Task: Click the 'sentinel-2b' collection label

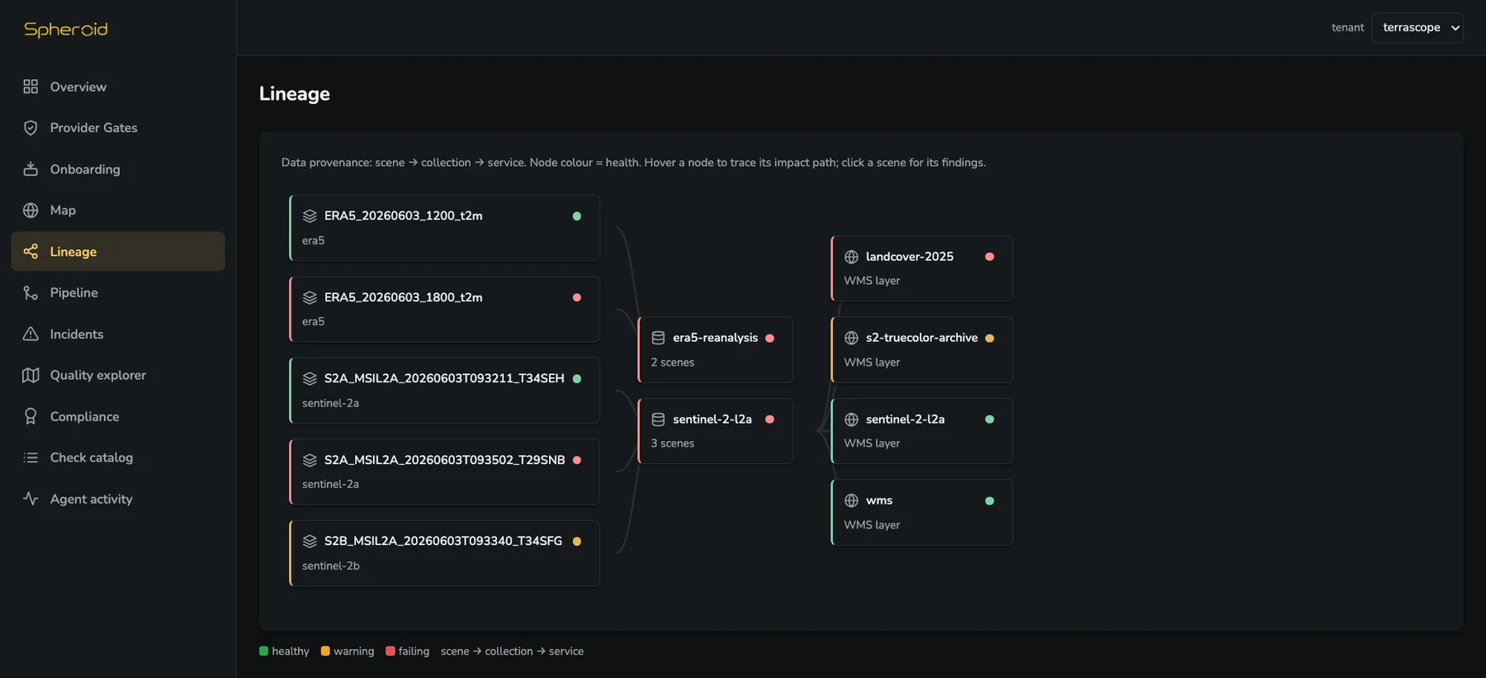Action: 330,566
